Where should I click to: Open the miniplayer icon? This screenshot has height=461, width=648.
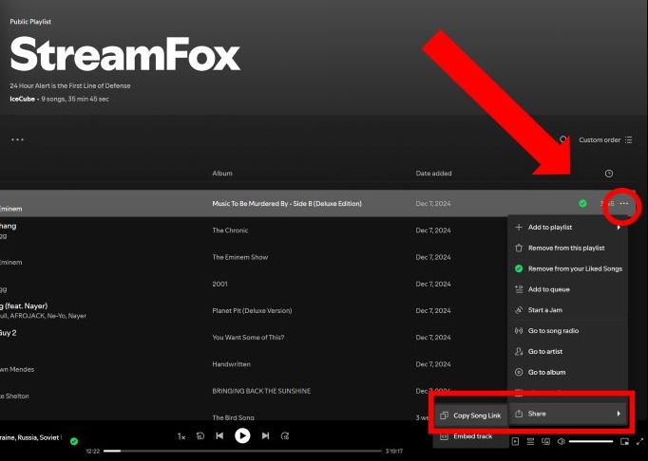click(x=624, y=442)
